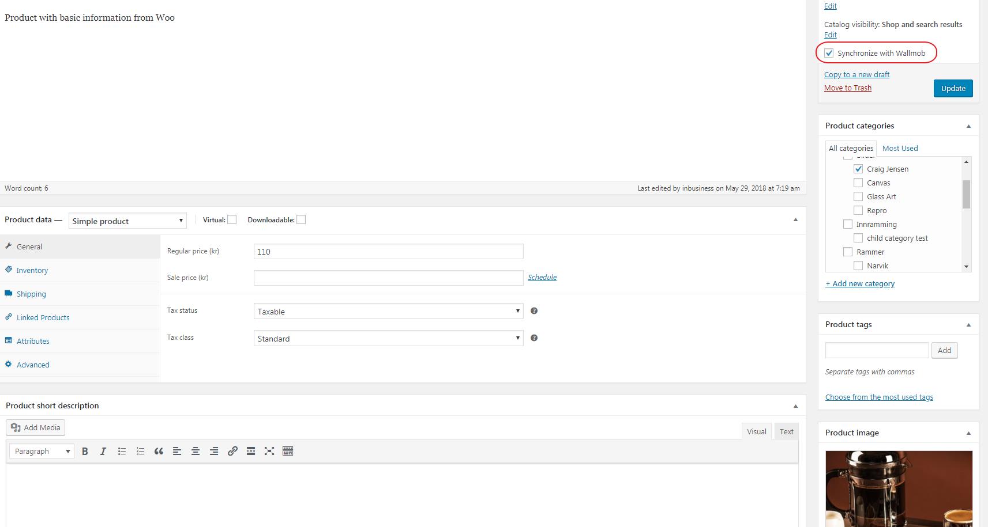
Task: Focus the Regular price input field
Action: pyautogui.click(x=388, y=251)
